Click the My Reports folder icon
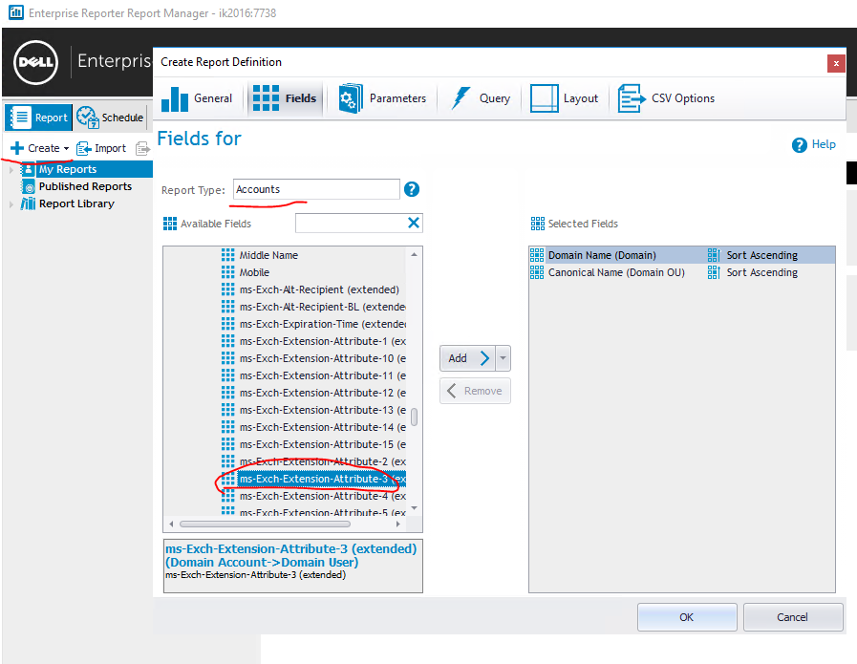857x664 pixels. pos(28,169)
